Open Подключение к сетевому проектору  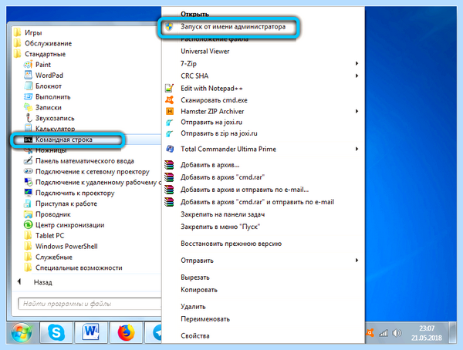tap(86, 171)
